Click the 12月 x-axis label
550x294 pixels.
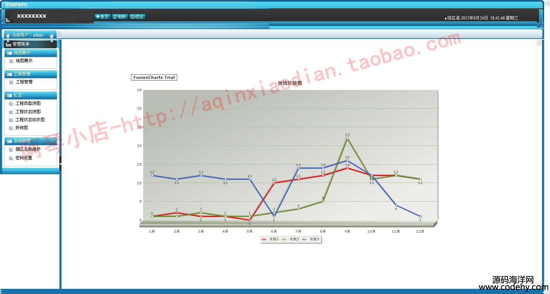point(420,232)
